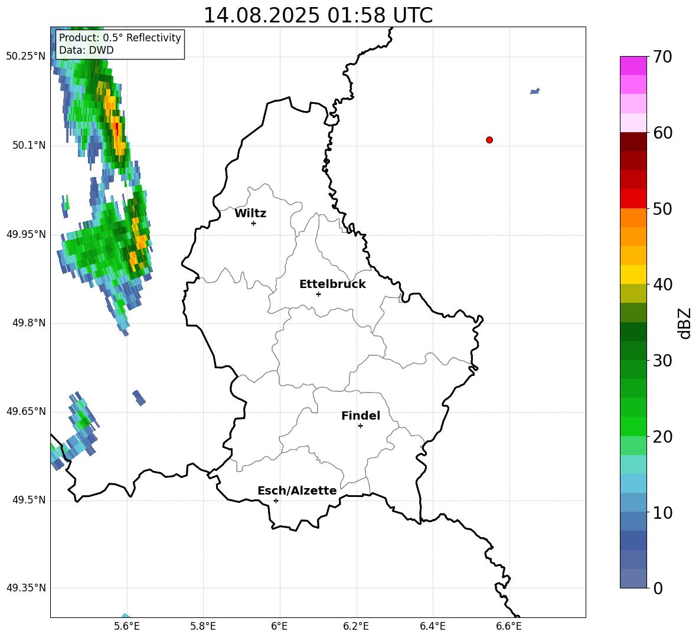
Task: Click the Ettelbruck location cross marker
Action: pos(318,294)
